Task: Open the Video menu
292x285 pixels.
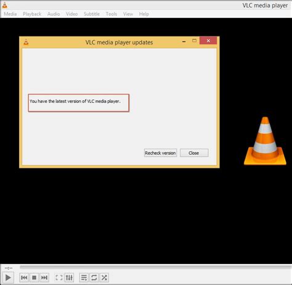Action: [71, 14]
